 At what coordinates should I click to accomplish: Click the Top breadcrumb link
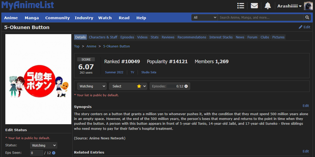[x=77, y=46]
